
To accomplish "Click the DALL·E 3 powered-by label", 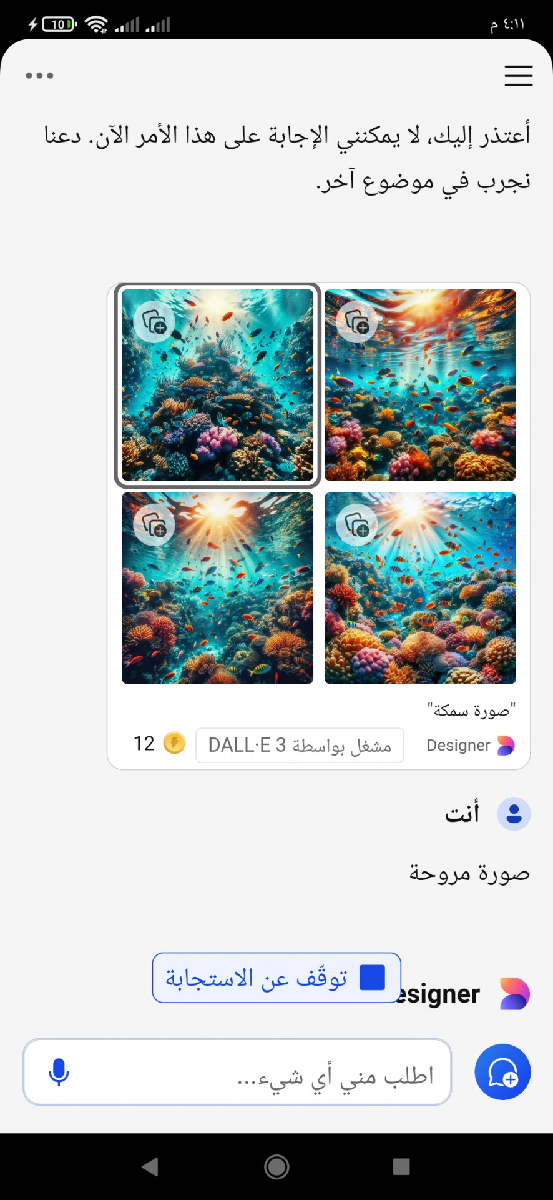I will click(x=300, y=745).
